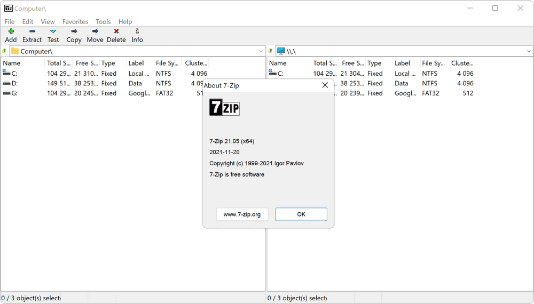Click the Test toolbar icon

pyautogui.click(x=53, y=31)
